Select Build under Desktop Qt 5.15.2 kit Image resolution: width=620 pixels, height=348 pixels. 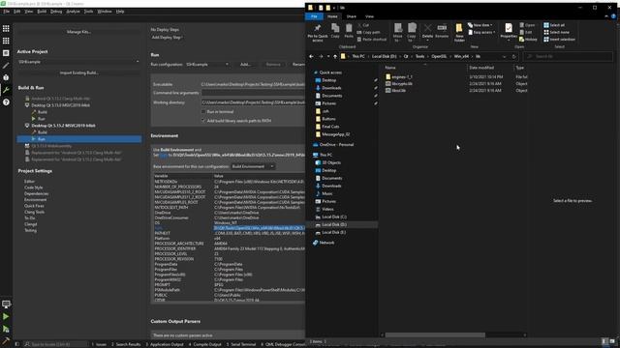[43, 132]
